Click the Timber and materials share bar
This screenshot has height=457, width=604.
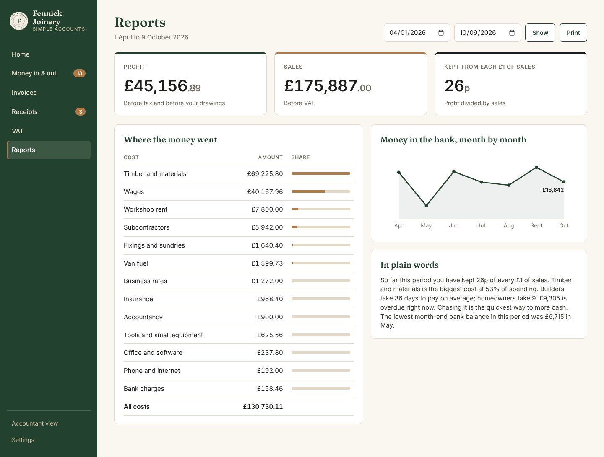[321, 173]
